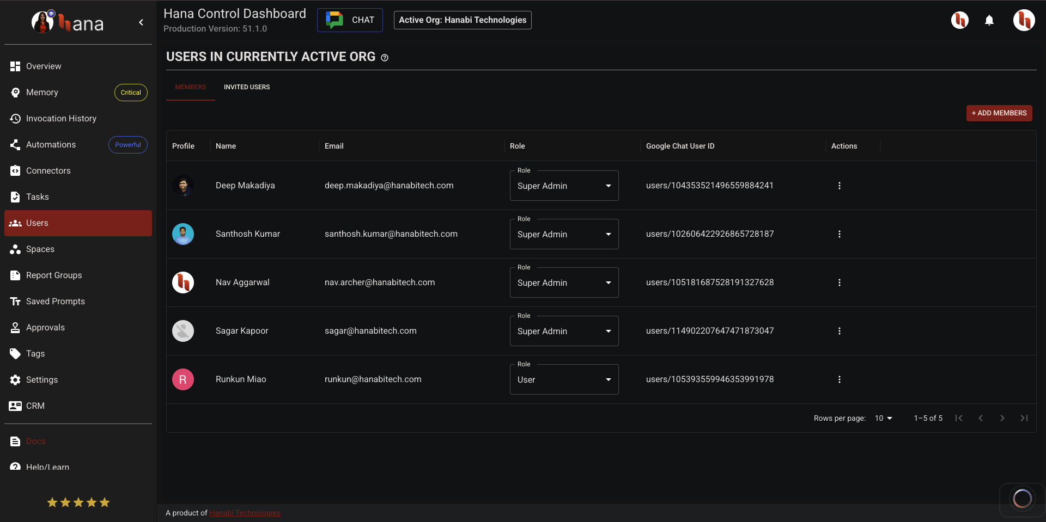
Task: Click the five-star rating in sidebar
Action: tap(78, 502)
